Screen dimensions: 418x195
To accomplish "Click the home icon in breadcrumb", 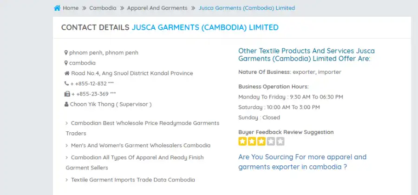I will (57, 8).
